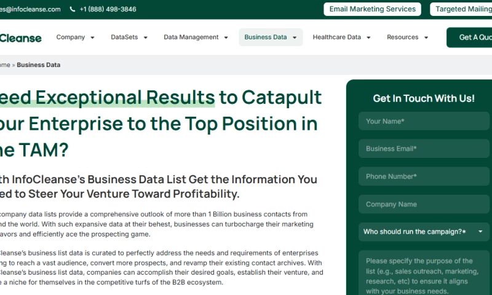Screen dimensions: 492x295
Task: Click the Home breadcrumb link
Action: coord(5,65)
